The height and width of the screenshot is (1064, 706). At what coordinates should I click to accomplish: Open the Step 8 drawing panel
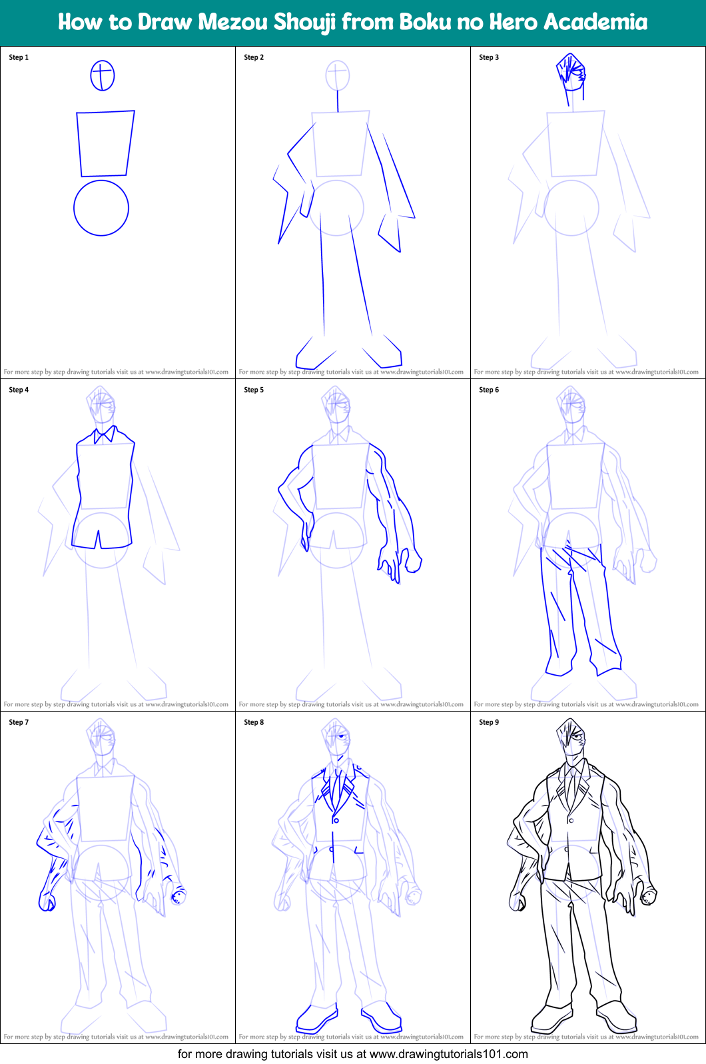click(353, 877)
